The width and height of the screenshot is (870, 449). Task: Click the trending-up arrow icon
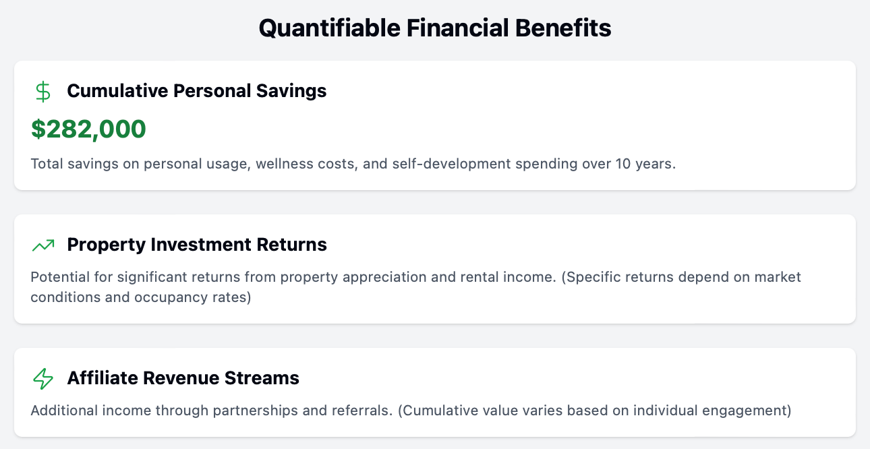(x=43, y=245)
